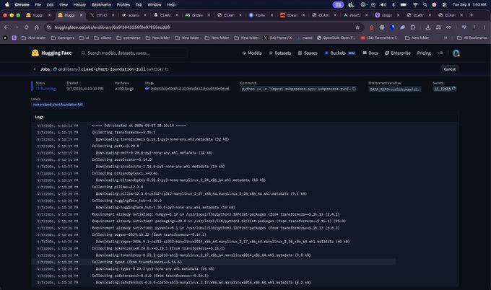
Task: Open the clikme bookmark folder
Action: click(103, 38)
